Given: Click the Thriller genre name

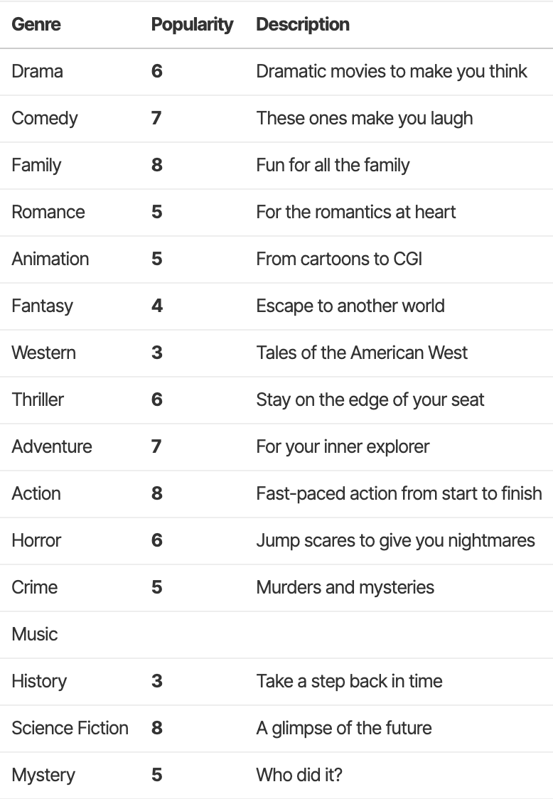Looking at the screenshot, I should (x=38, y=399).
